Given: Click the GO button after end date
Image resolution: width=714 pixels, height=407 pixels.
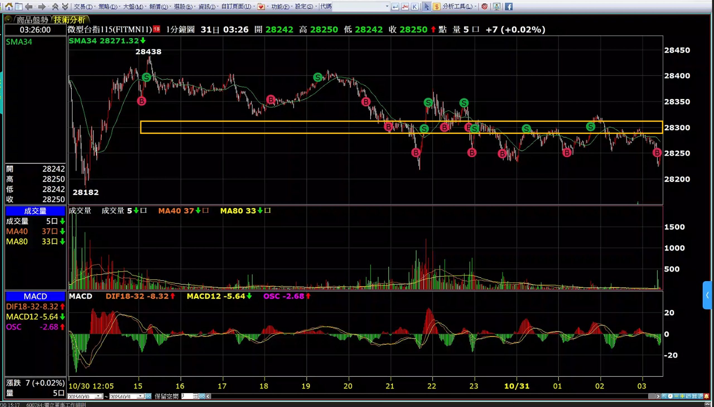Looking at the screenshot, I should click(x=148, y=396).
